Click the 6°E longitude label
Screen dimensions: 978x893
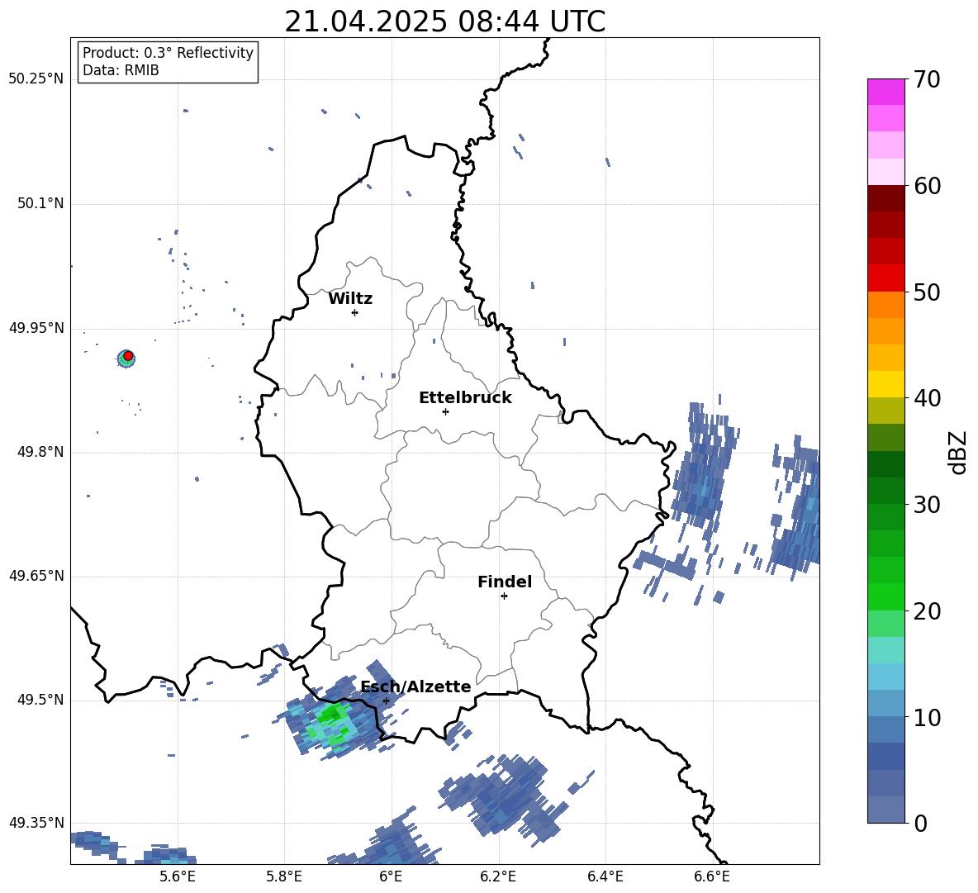[x=391, y=876]
